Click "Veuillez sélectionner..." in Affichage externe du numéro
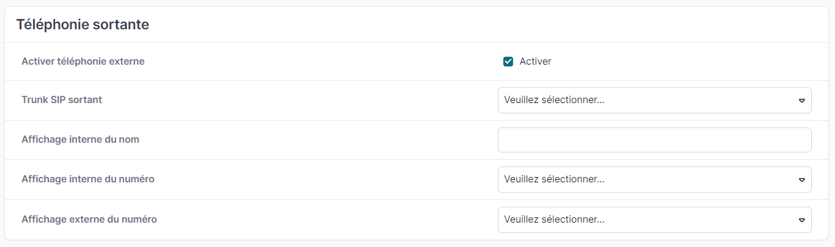This screenshot has width=835, height=247. point(554,220)
